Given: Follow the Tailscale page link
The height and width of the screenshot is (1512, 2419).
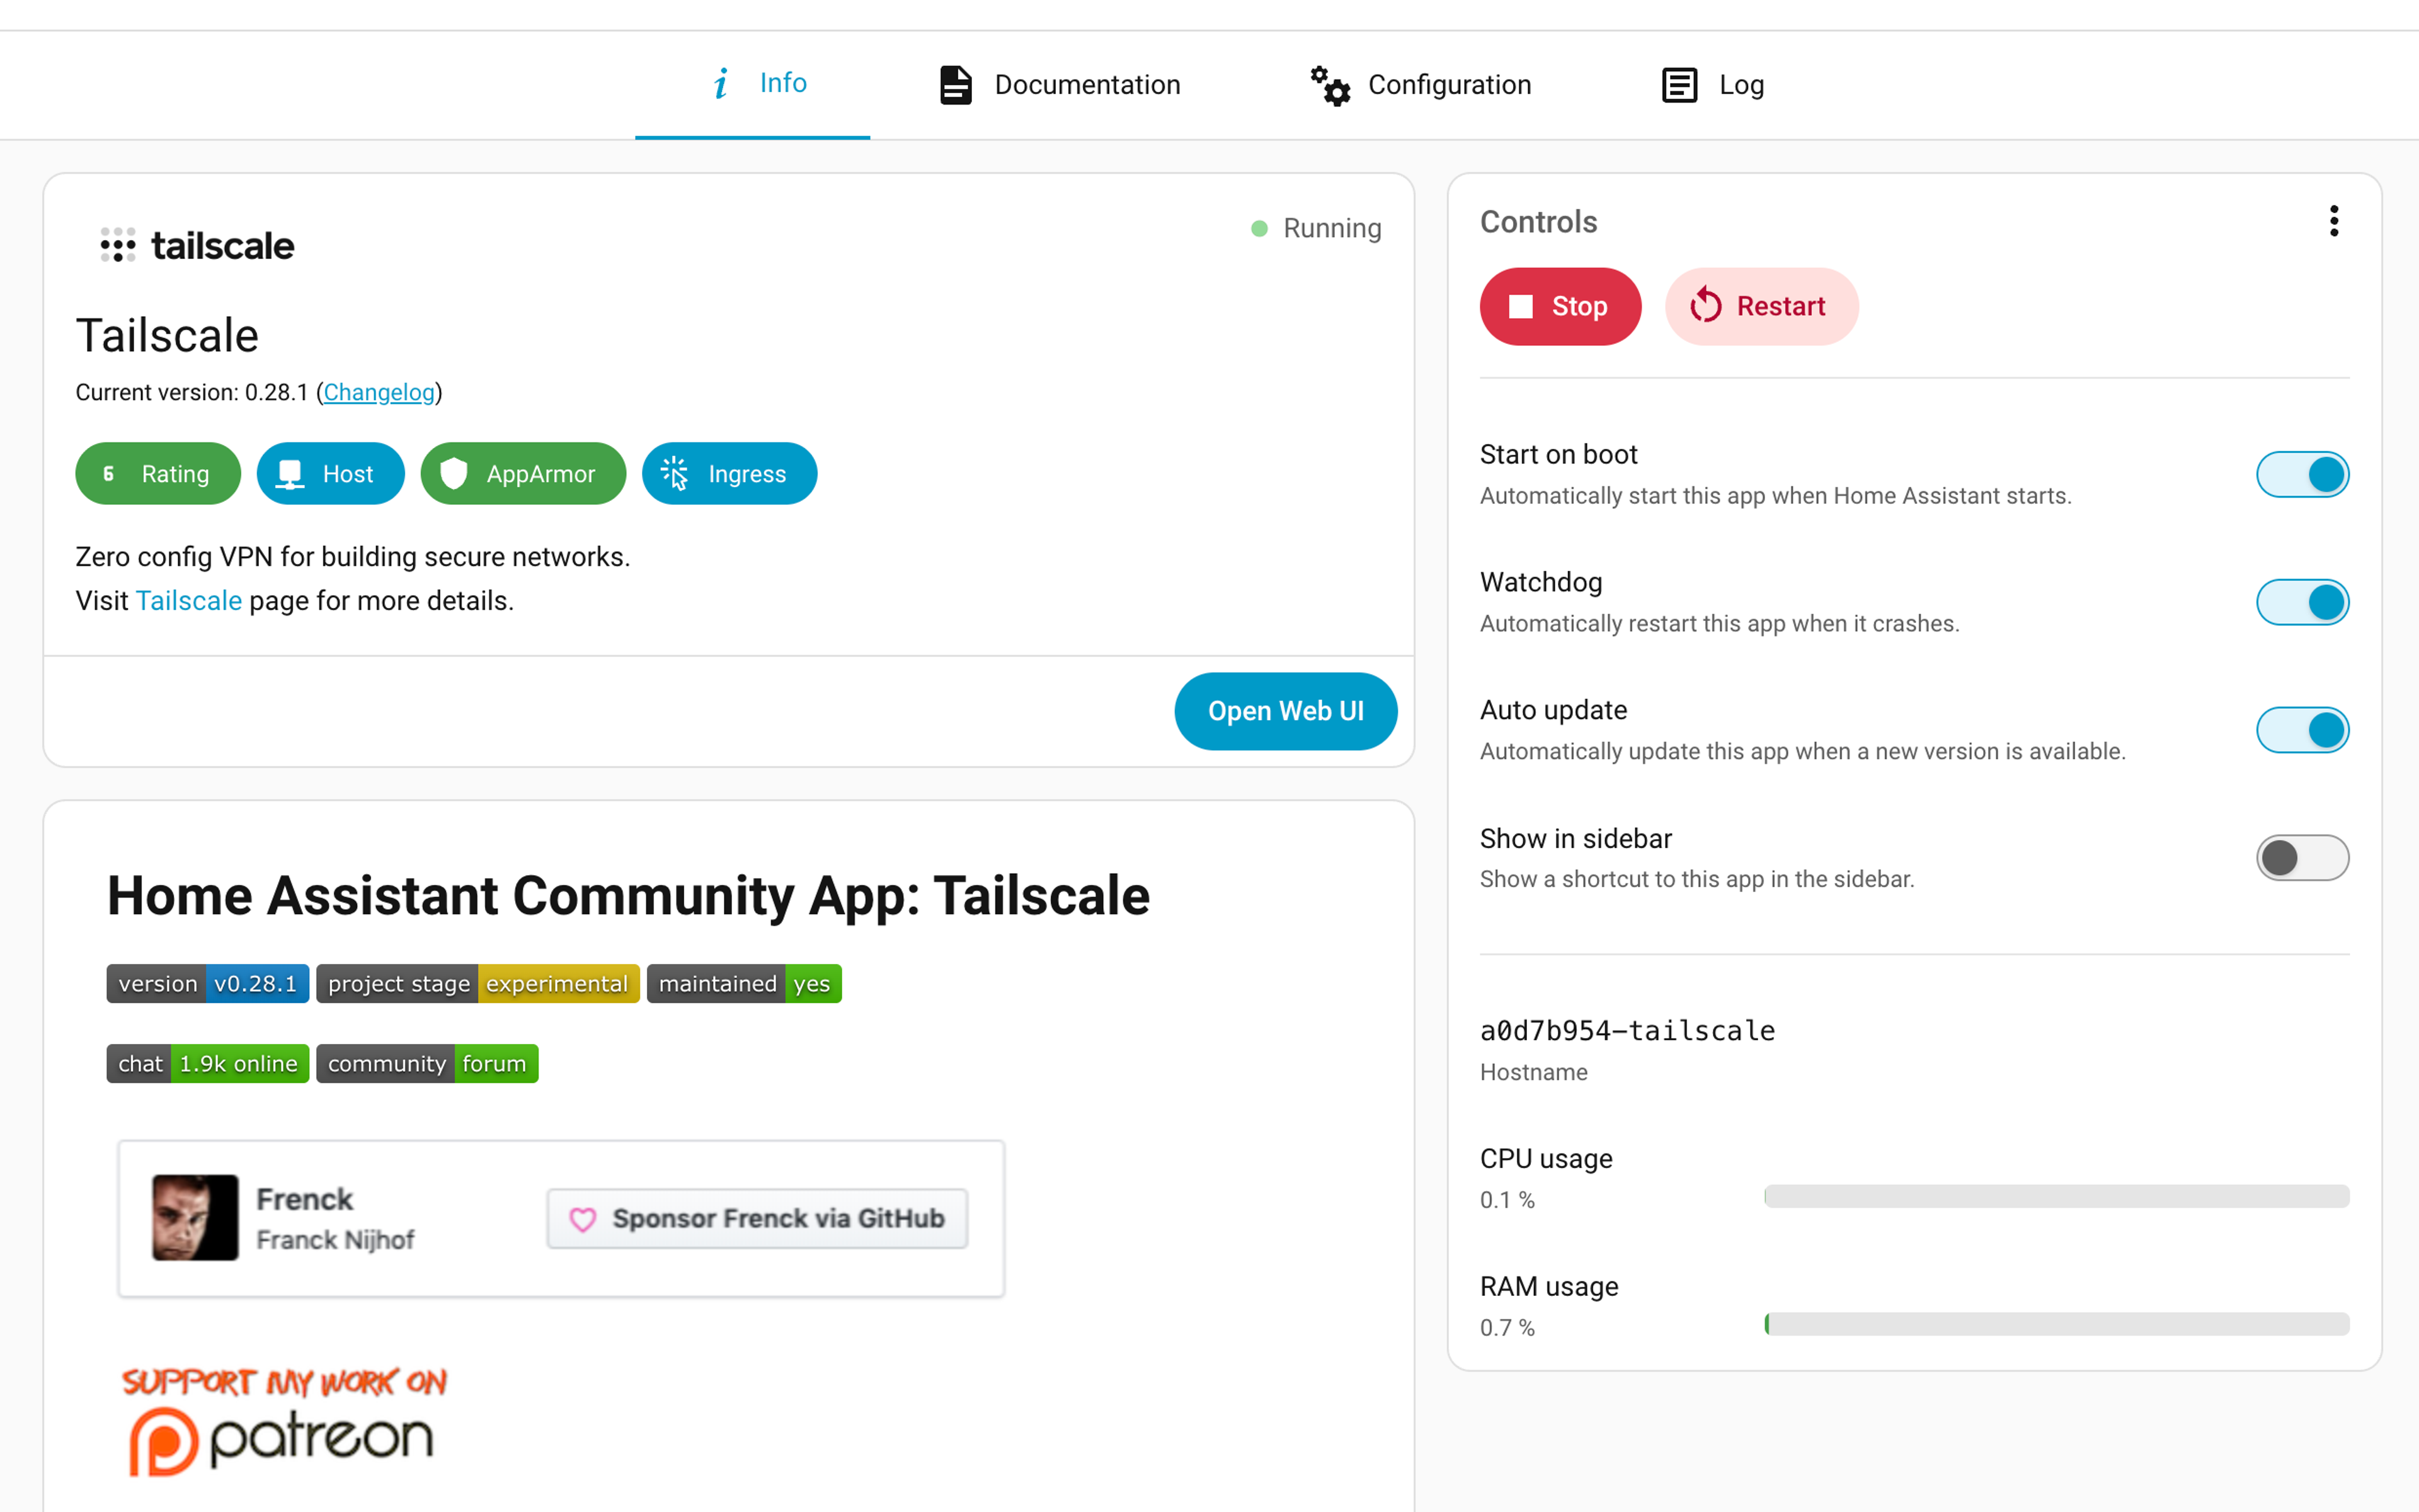Looking at the screenshot, I should (x=189, y=601).
